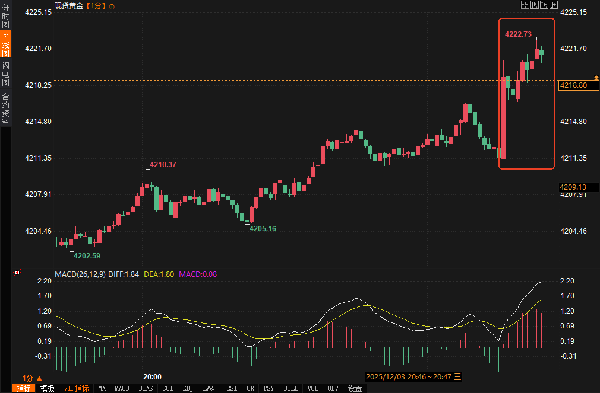Click the export arrow icon at top right

coord(554,5)
